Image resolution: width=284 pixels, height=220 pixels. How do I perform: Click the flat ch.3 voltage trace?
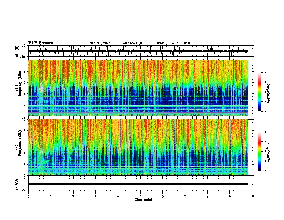pos(138,184)
